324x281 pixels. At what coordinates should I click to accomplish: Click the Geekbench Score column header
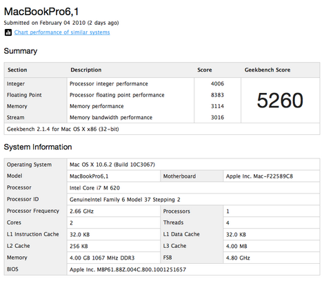[267, 70]
